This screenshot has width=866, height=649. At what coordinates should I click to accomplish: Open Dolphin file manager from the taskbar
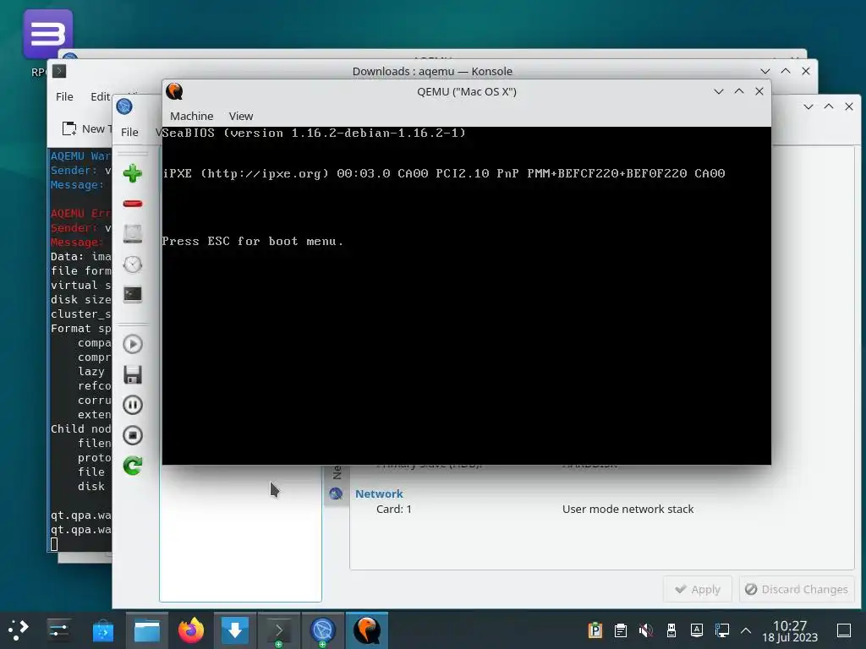[147, 630]
